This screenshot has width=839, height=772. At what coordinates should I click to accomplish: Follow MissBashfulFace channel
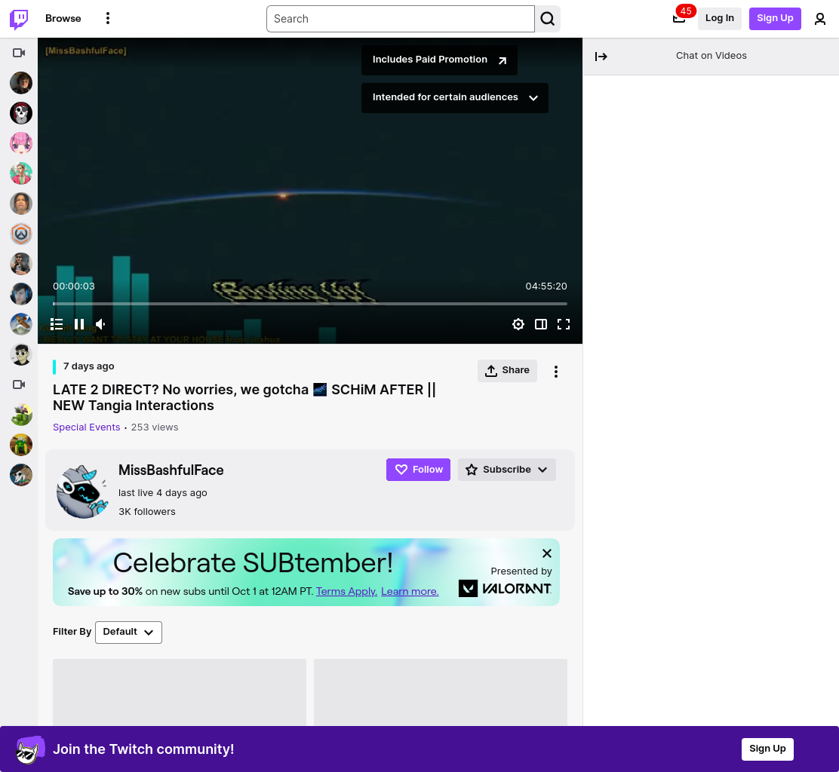[419, 470]
